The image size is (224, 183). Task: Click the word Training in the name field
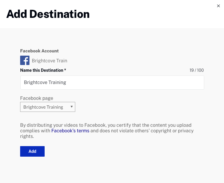pos(57,83)
